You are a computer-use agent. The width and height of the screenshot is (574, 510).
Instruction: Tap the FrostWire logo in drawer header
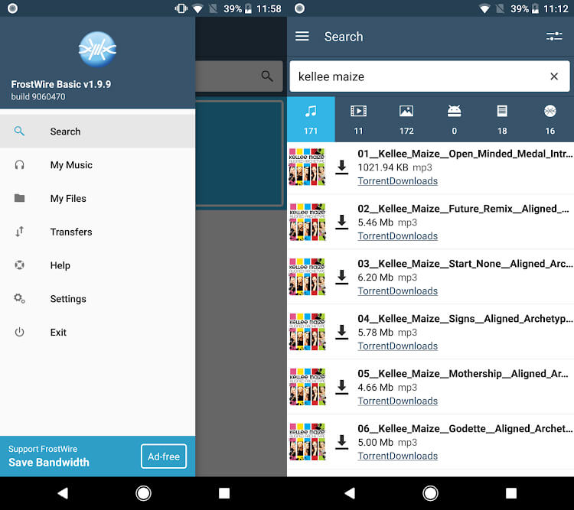pyautogui.click(x=97, y=49)
